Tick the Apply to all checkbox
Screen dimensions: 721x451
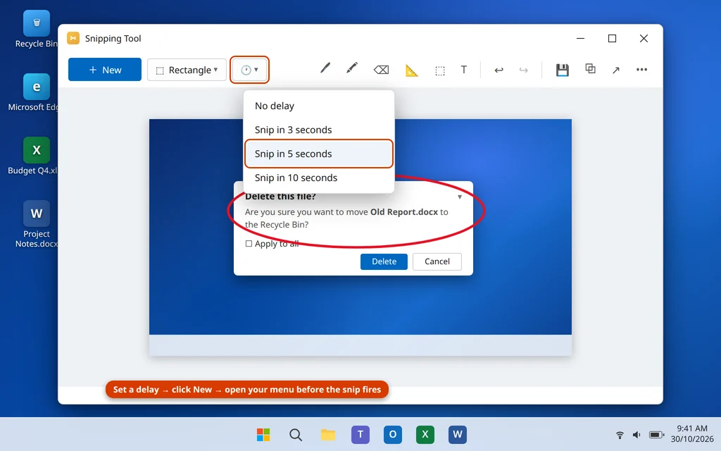coord(249,243)
